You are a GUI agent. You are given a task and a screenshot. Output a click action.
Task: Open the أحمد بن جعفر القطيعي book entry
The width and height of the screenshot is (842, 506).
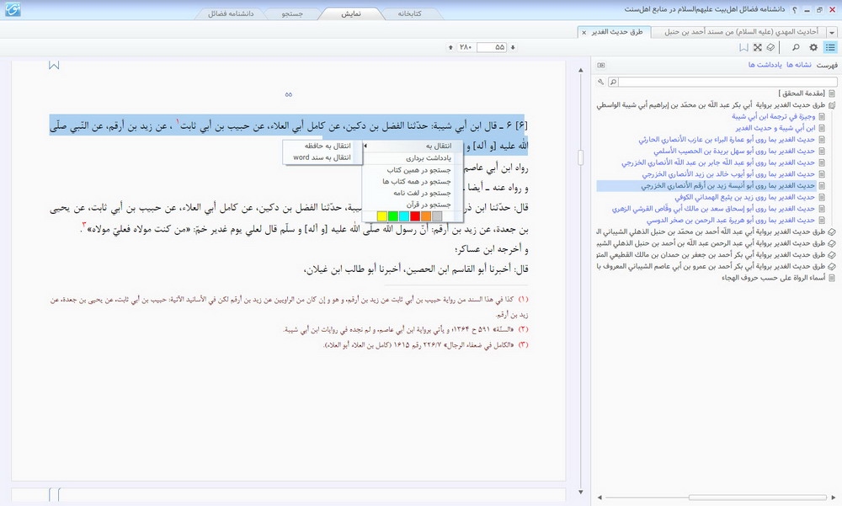coord(711,254)
